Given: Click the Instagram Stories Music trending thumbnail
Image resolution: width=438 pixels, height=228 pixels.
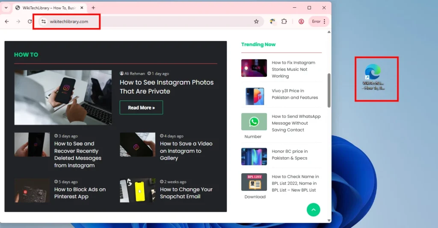Looking at the screenshot, I should coord(254,68).
